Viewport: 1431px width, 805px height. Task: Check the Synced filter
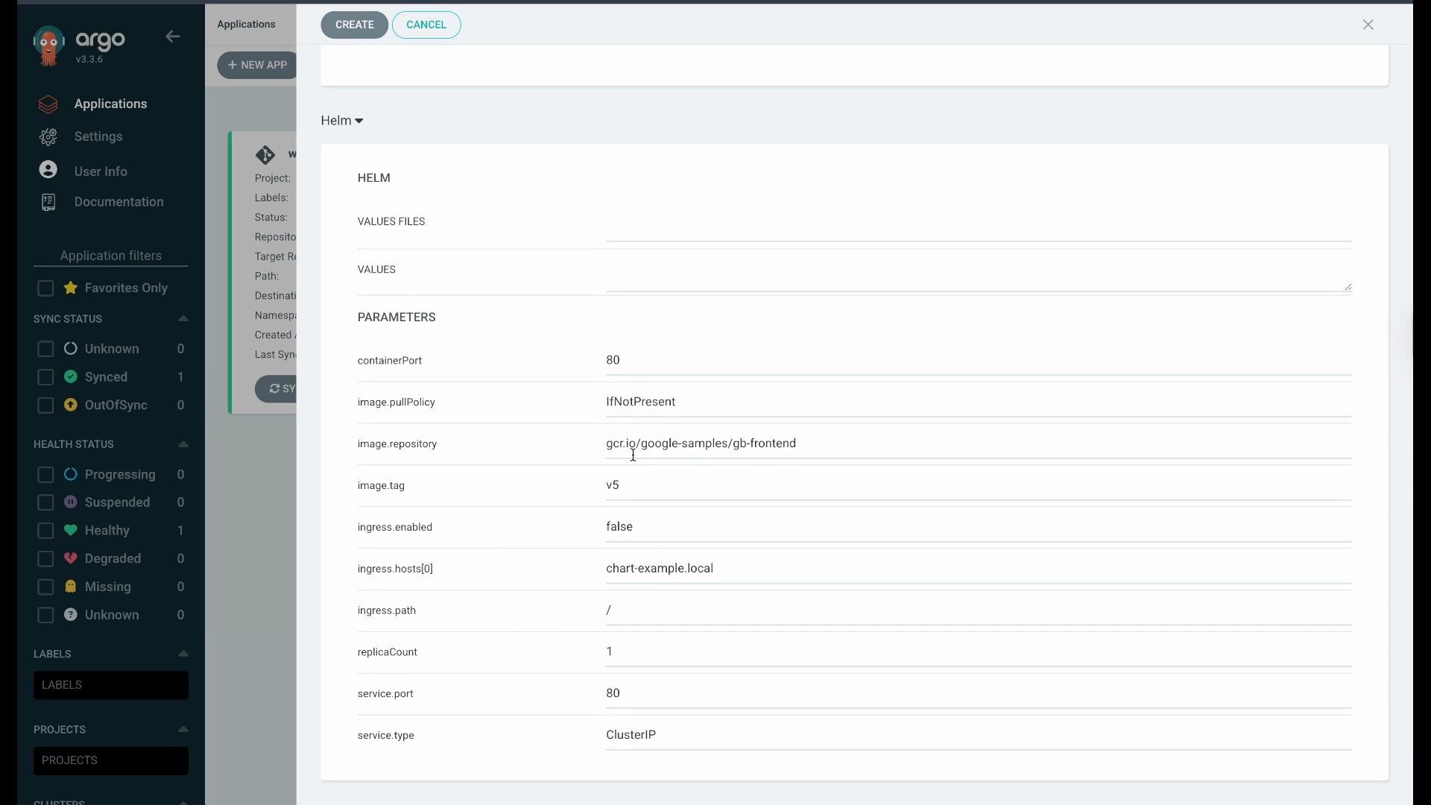tap(45, 377)
